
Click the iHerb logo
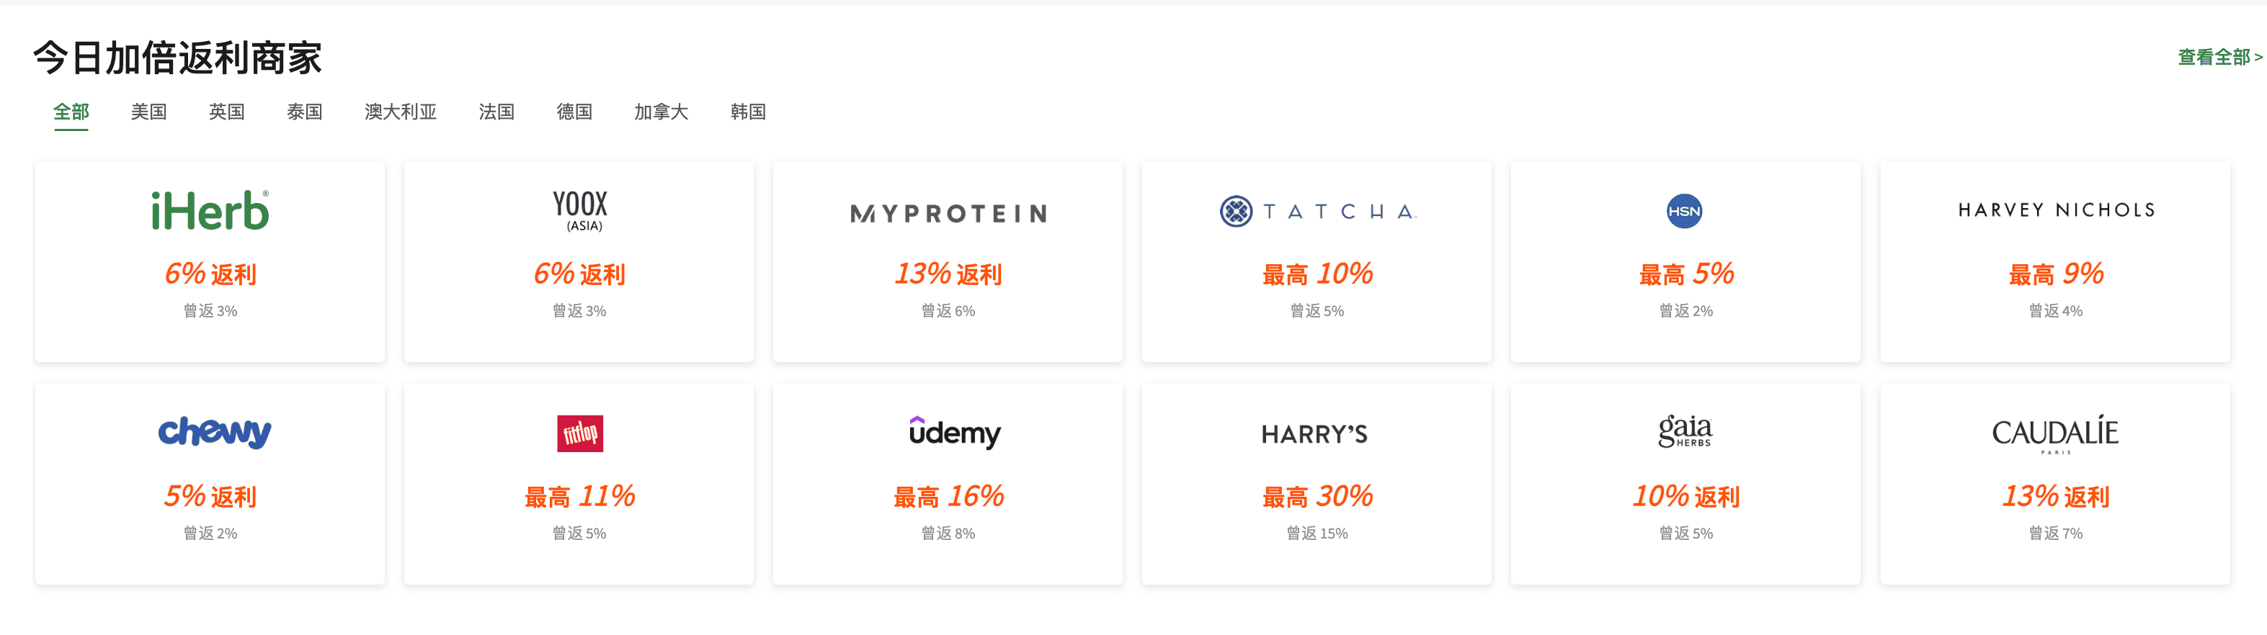[x=210, y=211]
